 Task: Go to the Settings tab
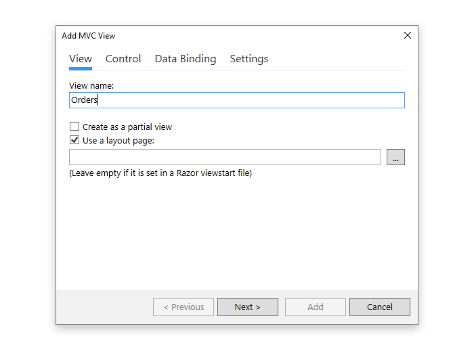249,59
